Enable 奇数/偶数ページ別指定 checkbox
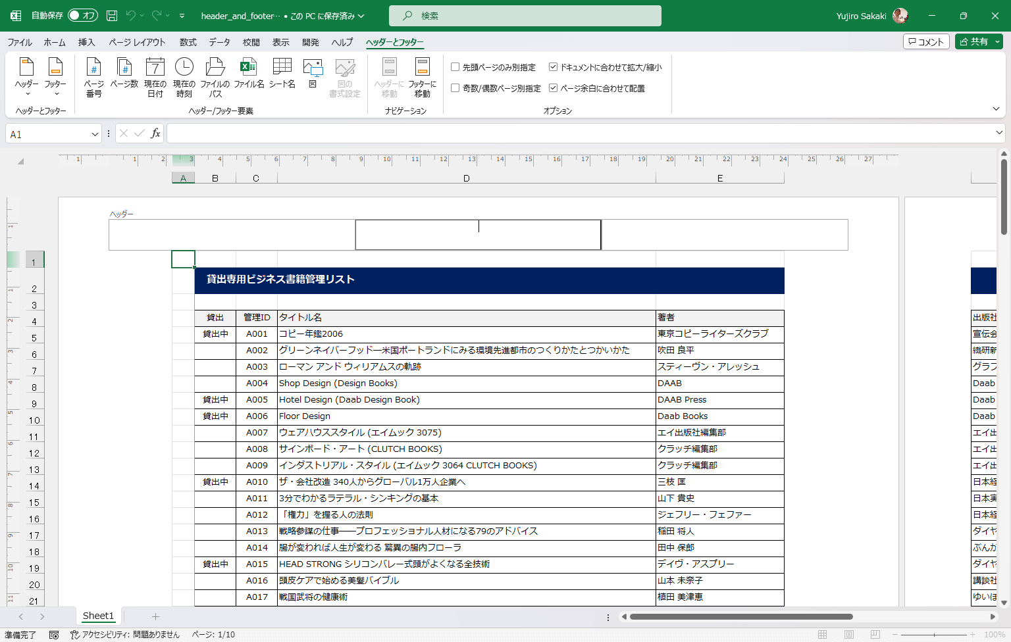The image size is (1011, 642). (455, 88)
